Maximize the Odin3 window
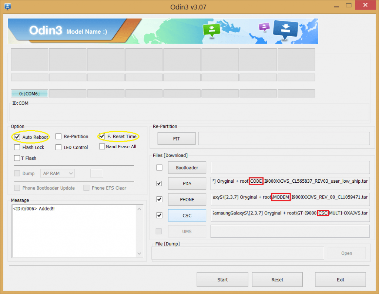Screen dimensions: 379x294 click(349, 5)
